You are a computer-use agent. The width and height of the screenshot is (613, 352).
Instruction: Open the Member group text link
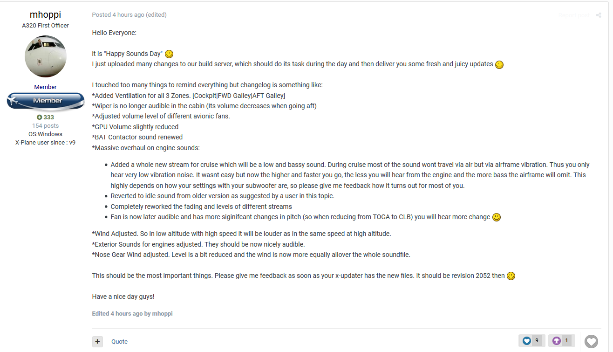pyautogui.click(x=45, y=87)
